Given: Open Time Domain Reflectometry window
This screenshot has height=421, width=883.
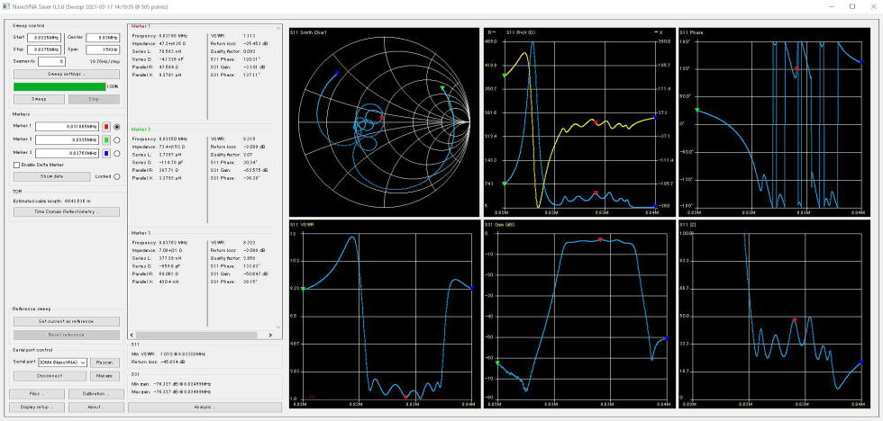Looking at the screenshot, I should point(65,211).
